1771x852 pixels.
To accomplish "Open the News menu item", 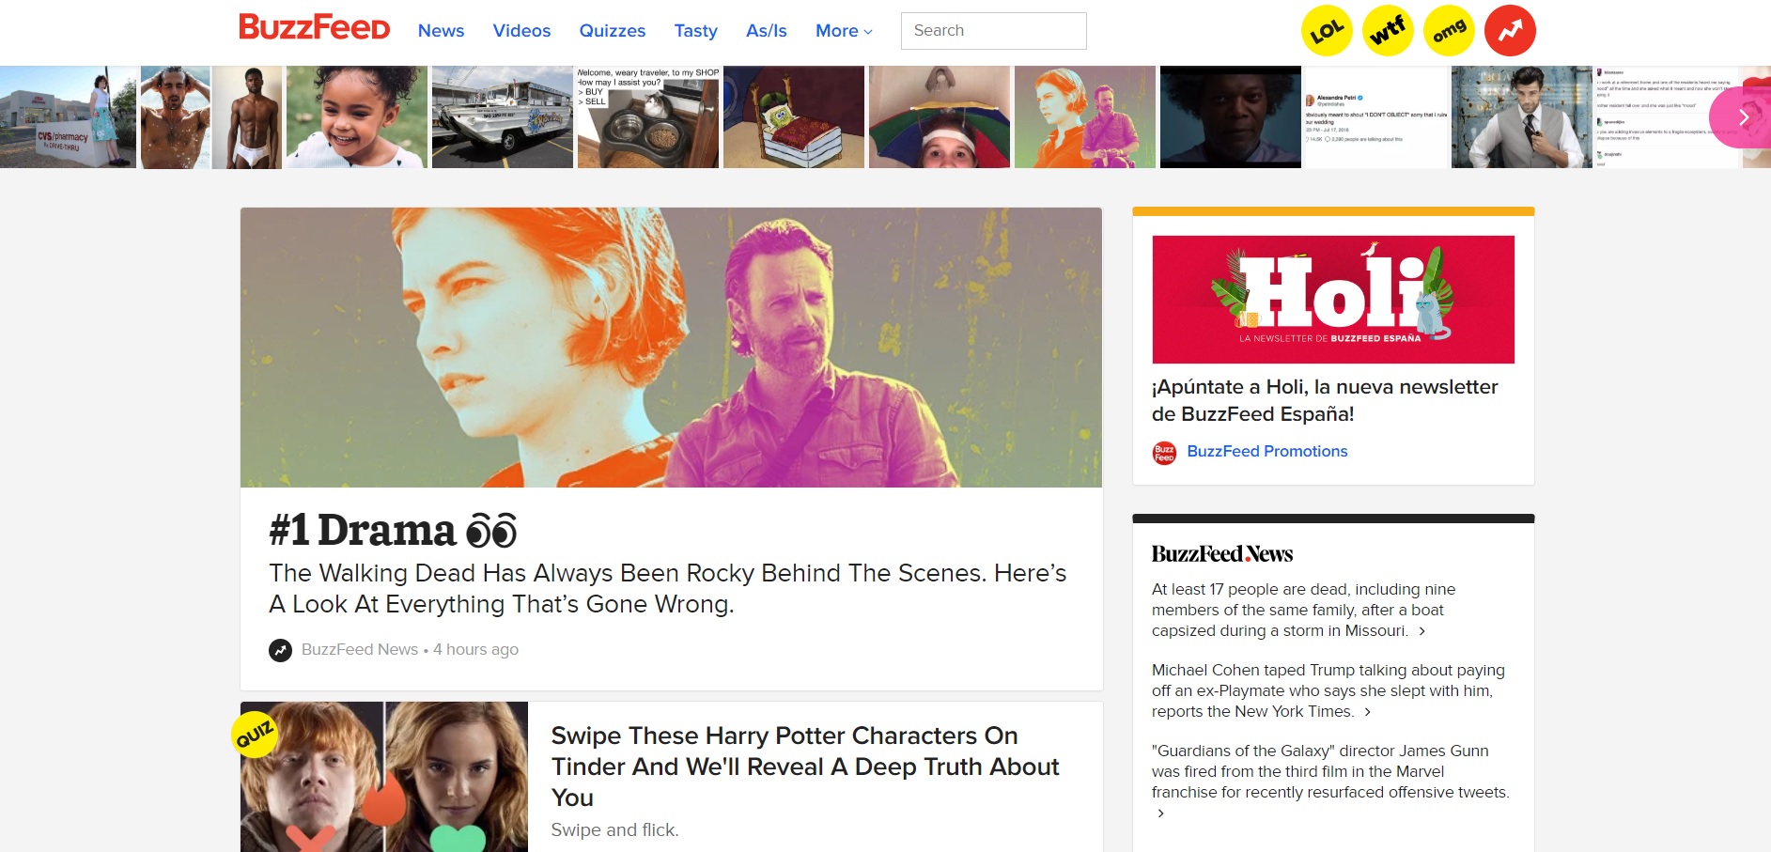I will click(x=441, y=31).
